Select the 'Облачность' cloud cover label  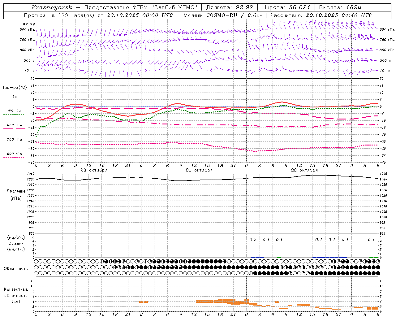pyautogui.click(x=16, y=269)
